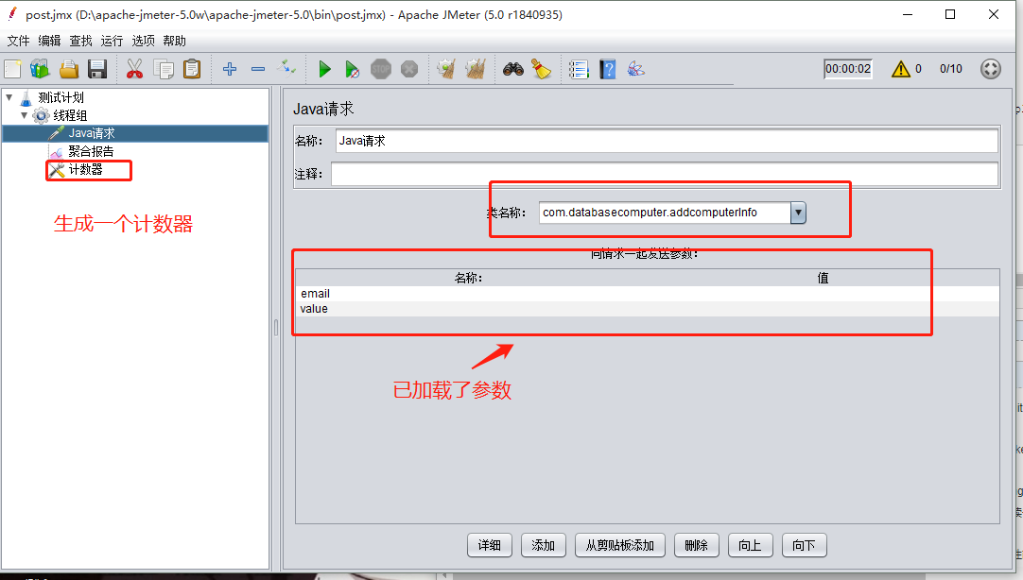The image size is (1023, 580).
Task: Start the test with green play icon
Action: pos(324,69)
